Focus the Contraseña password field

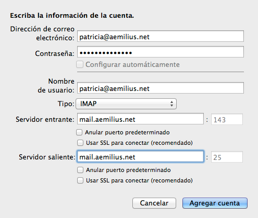[161, 52]
